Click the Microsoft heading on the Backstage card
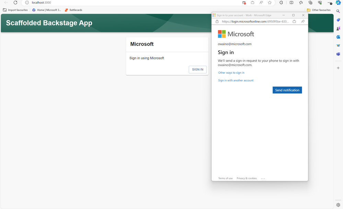This screenshot has height=209, width=343. [x=142, y=44]
